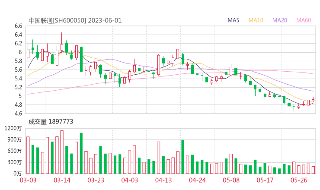Click the 05-08 date label
This screenshot has width=320, height=190.
231,180
